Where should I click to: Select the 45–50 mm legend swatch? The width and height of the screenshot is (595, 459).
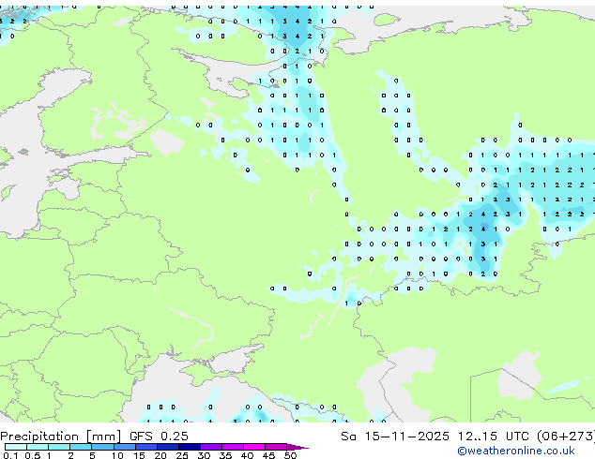click(276, 447)
